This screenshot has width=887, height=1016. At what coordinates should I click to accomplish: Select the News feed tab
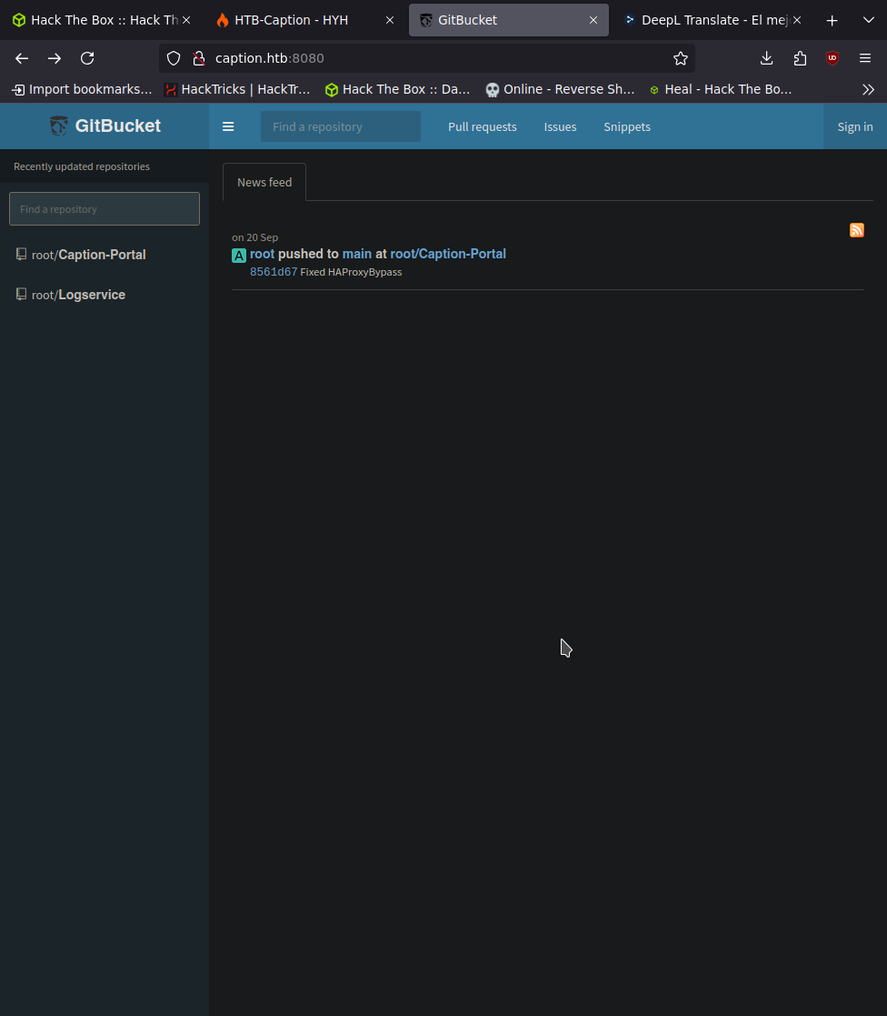pyautogui.click(x=264, y=182)
